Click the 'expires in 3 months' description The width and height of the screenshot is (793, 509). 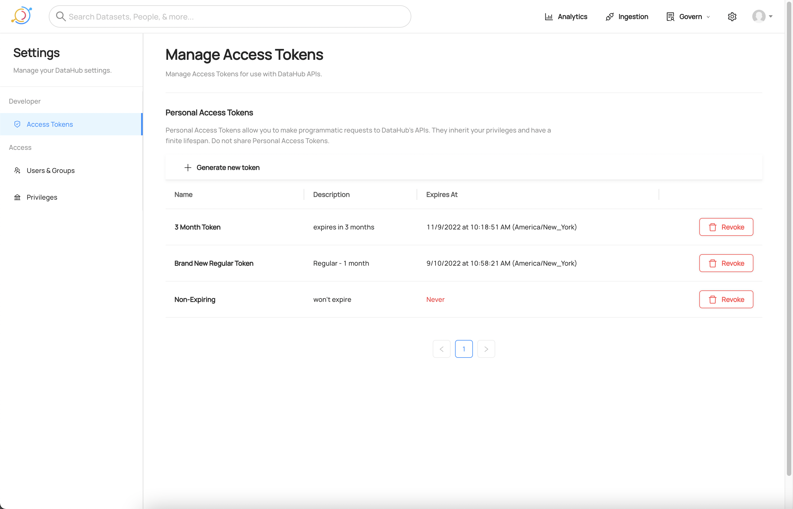click(x=344, y=227)
